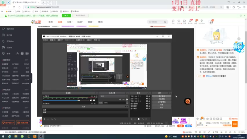Click green 确认 button in notification bar
Screen dimensions: 247x139
[x=66, y=16]
